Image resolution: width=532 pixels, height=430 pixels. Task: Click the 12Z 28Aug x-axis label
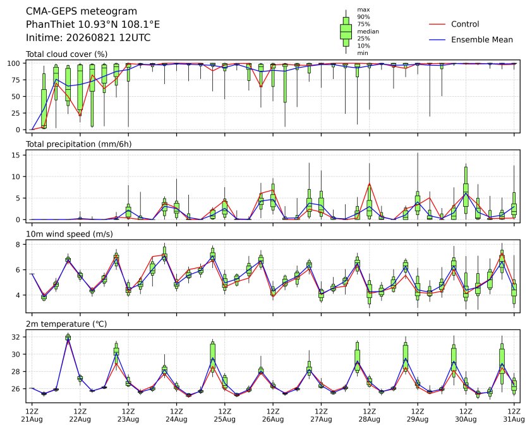tap(369, 415)
